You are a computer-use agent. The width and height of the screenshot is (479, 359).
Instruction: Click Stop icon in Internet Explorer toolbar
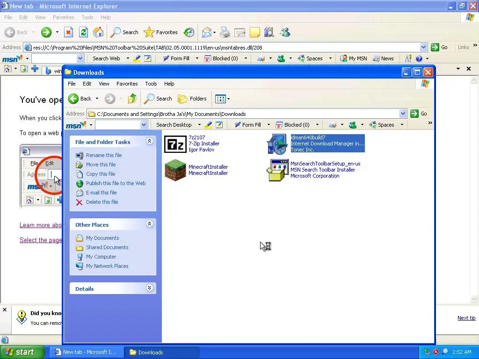(68, 32)
